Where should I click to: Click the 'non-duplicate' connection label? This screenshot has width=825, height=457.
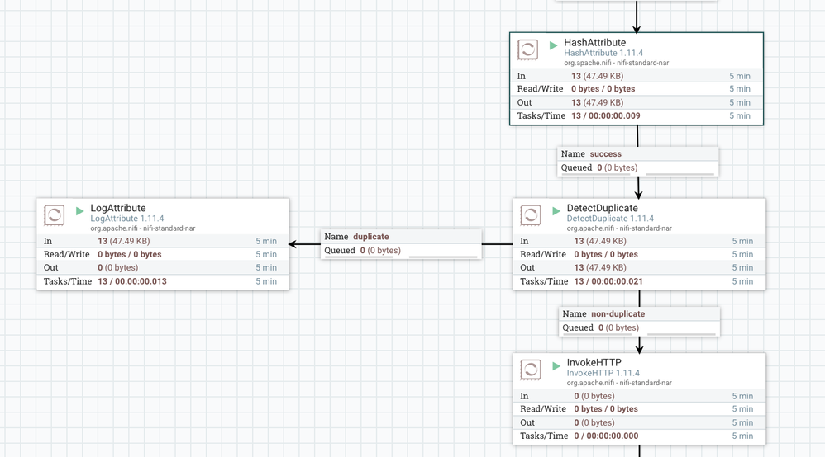click(618, 314)
